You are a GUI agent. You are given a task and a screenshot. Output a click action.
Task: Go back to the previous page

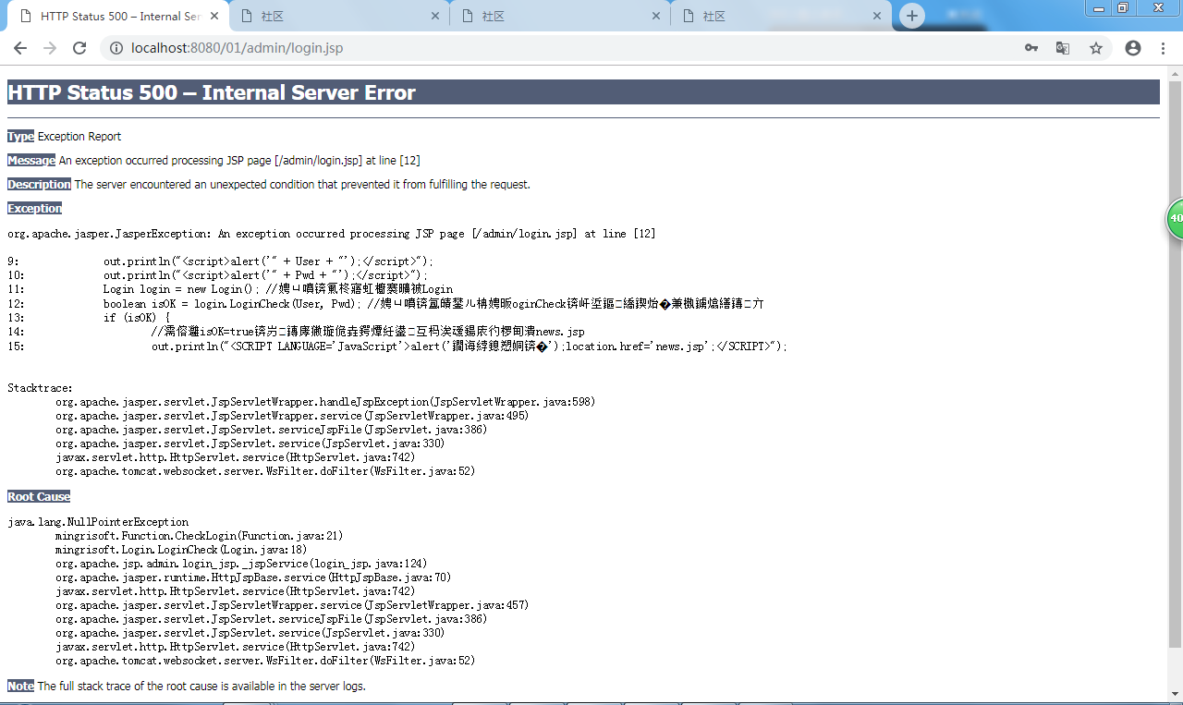[x=20, y=48]
